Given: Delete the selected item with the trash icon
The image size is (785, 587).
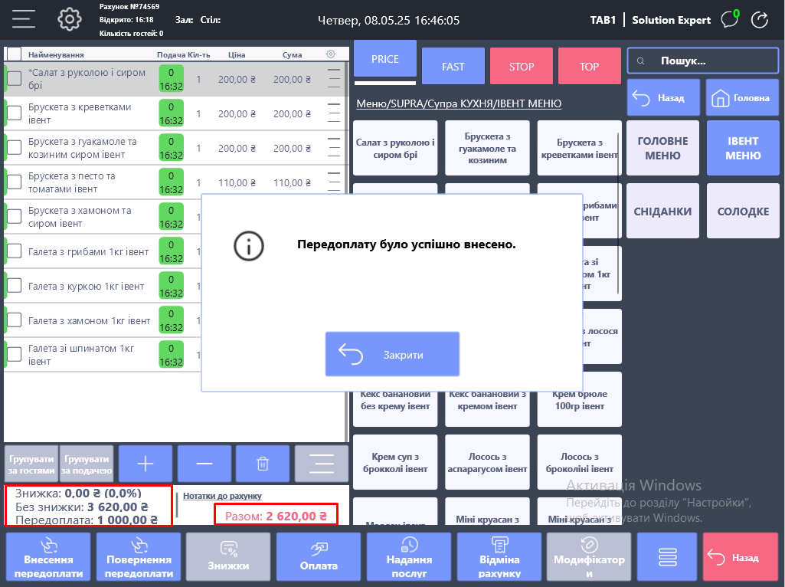Looking at the screenshot, I should pos(263,464).
